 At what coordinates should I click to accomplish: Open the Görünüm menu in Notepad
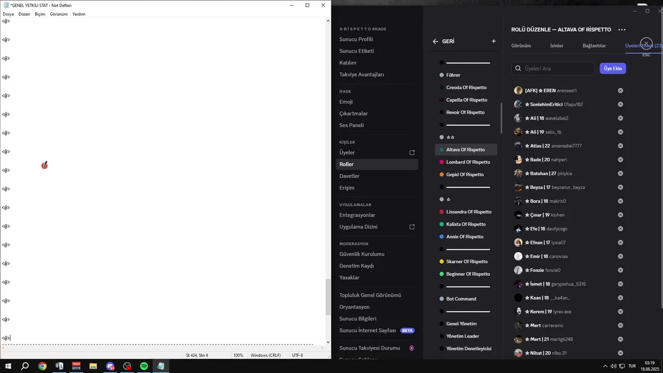pyautogui.click(x=59, y=14)
